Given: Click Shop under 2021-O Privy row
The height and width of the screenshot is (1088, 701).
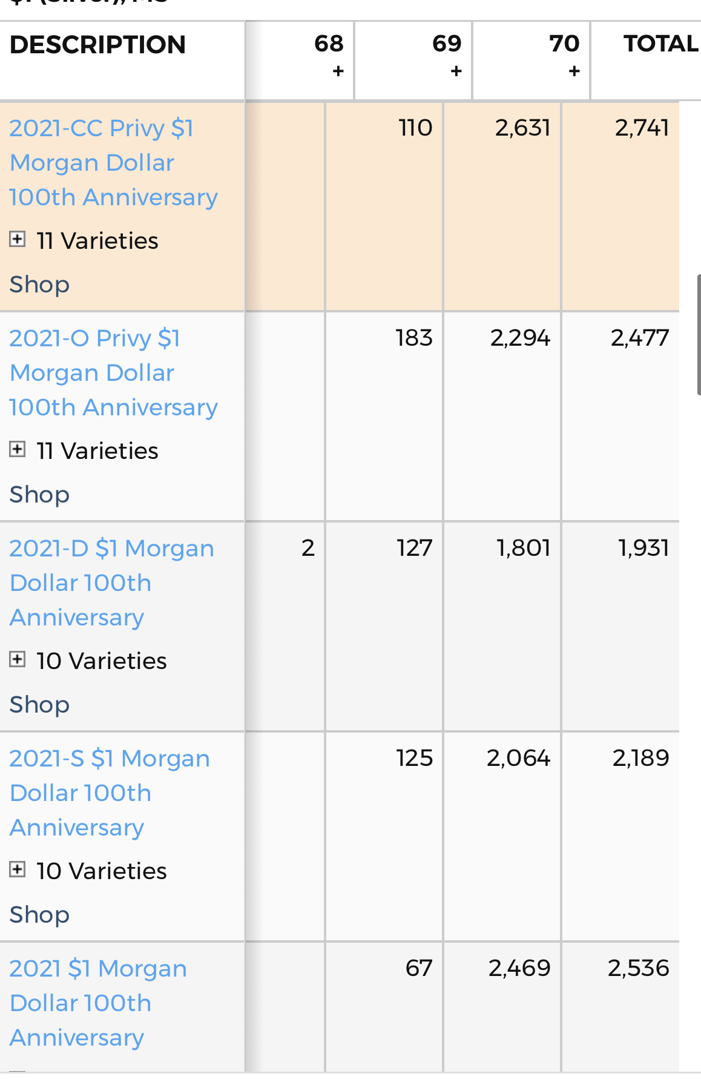Looking at the screenshot, I should tap(39, 494).
